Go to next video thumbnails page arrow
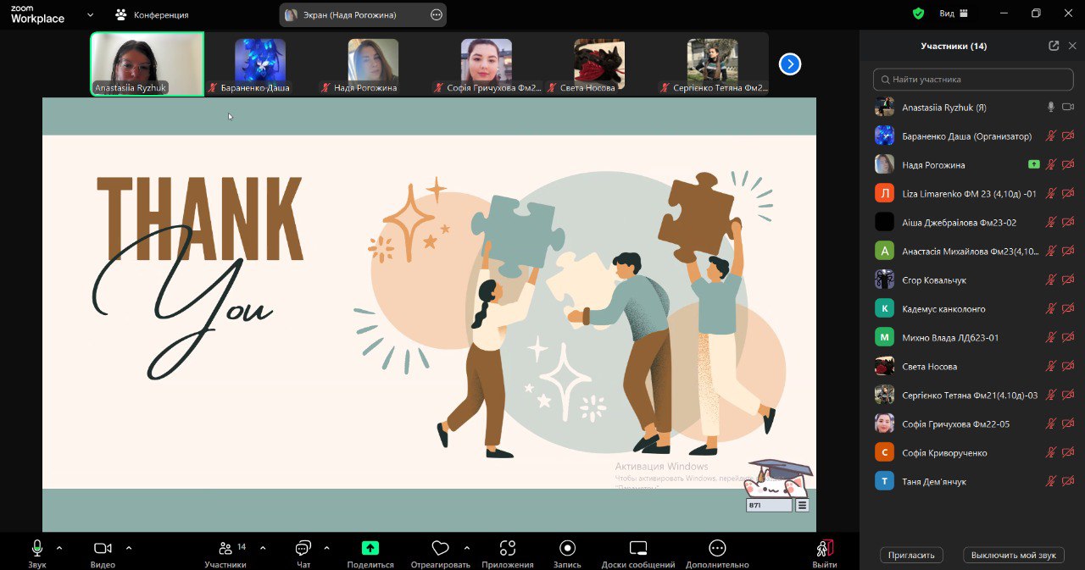The width and height of the screenshot is (1085, 570). pyautogui.click(x=790, y=64)
